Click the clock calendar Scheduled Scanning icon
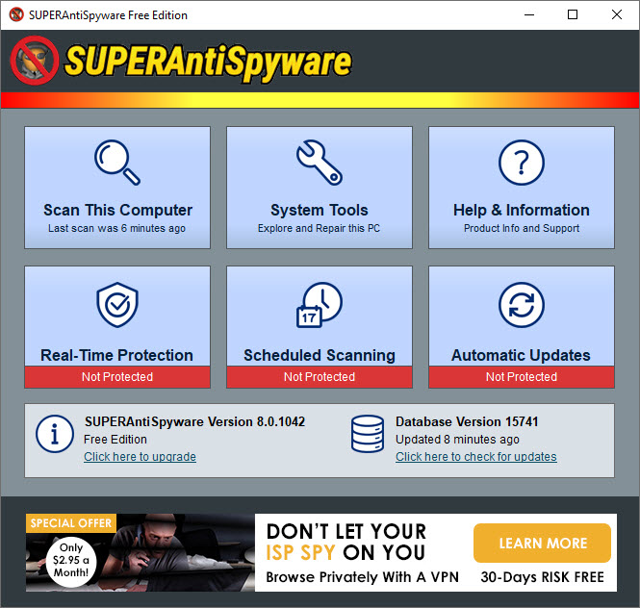Screen dimensions: 640x608 tap(320, 304)
